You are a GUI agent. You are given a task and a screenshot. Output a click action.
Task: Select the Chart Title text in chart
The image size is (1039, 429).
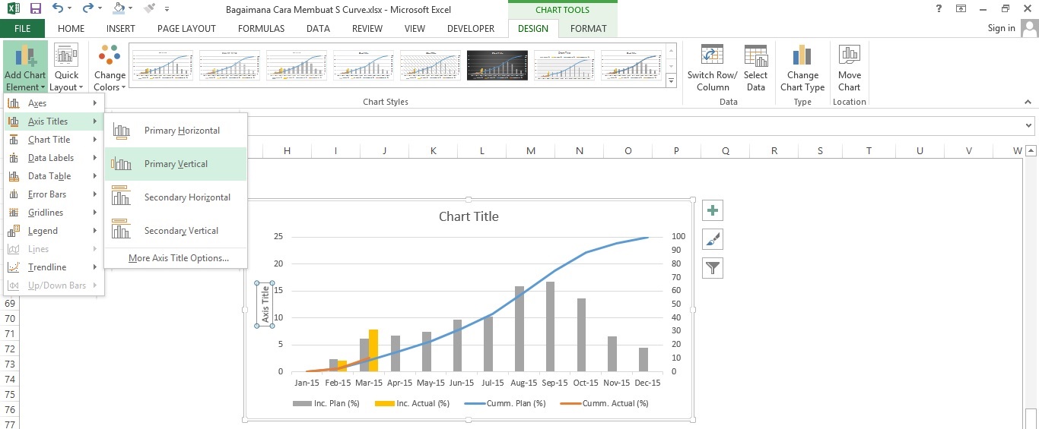pos(469,216)
